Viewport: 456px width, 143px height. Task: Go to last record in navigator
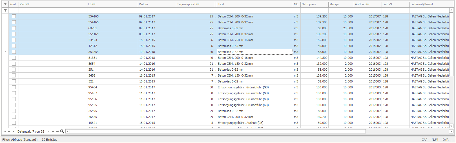(x=57, y=131)
